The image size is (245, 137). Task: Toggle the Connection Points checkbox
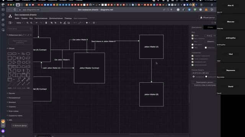[x=193, y=59]
